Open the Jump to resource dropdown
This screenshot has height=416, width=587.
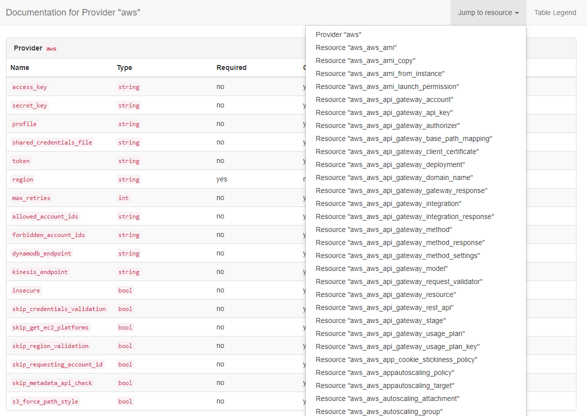coord(488,12)
